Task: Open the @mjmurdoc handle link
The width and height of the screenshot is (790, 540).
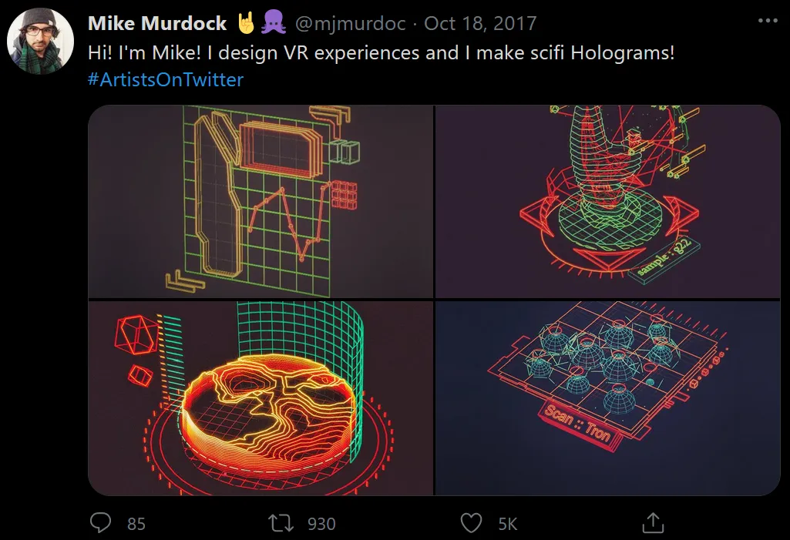Action: click(350, 23)
